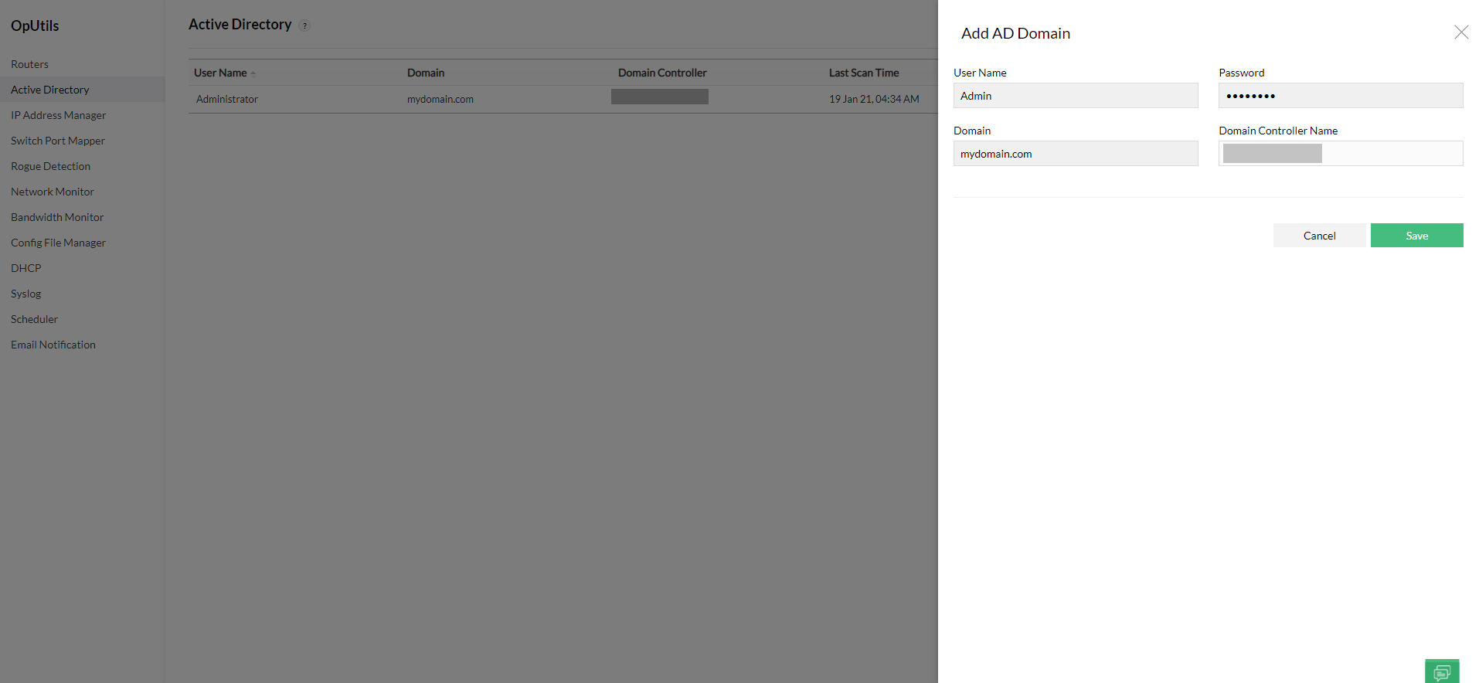
Task: Select Syslog in sidebar
Action: 26,294
